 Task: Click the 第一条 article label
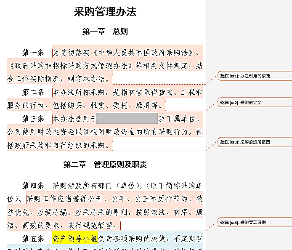click(x=33, y=53)
